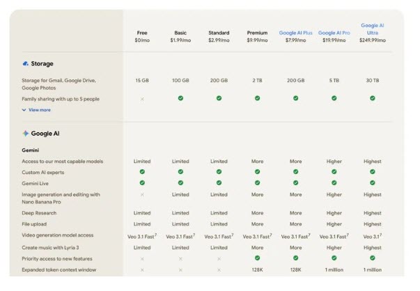Click the Storage cloud icon
420x291 pixels.
25,63
